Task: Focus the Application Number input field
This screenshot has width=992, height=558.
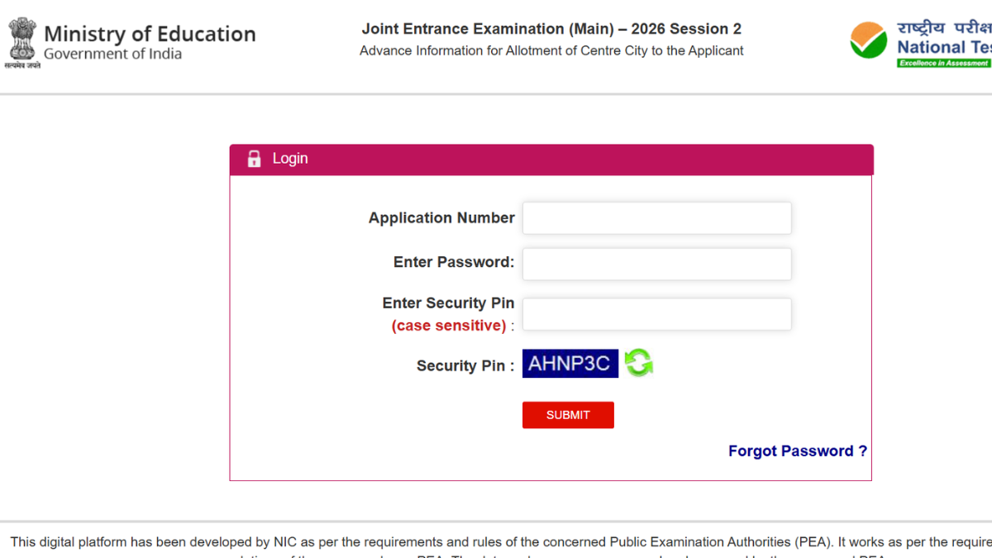Action: (x=656, y=218)
